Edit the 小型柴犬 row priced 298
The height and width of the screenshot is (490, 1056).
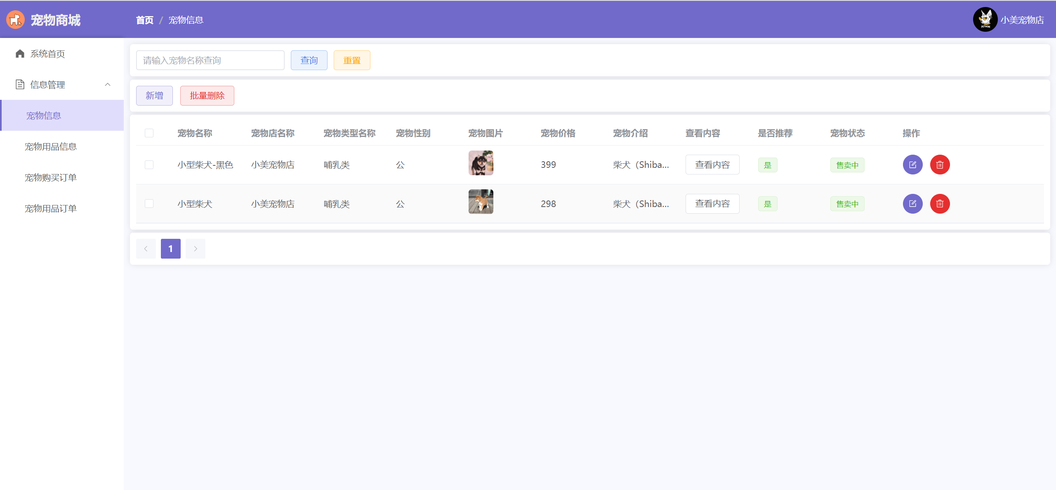tap(912, 204)
